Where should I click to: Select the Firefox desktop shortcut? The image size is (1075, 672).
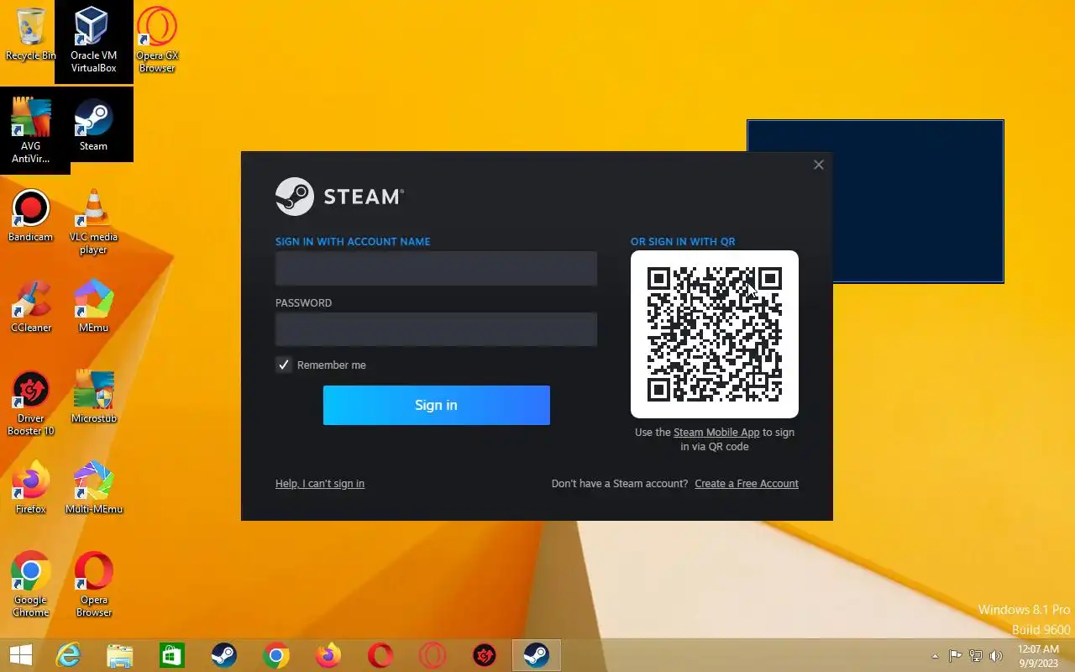pyautogui.click(x=31, y=488)
